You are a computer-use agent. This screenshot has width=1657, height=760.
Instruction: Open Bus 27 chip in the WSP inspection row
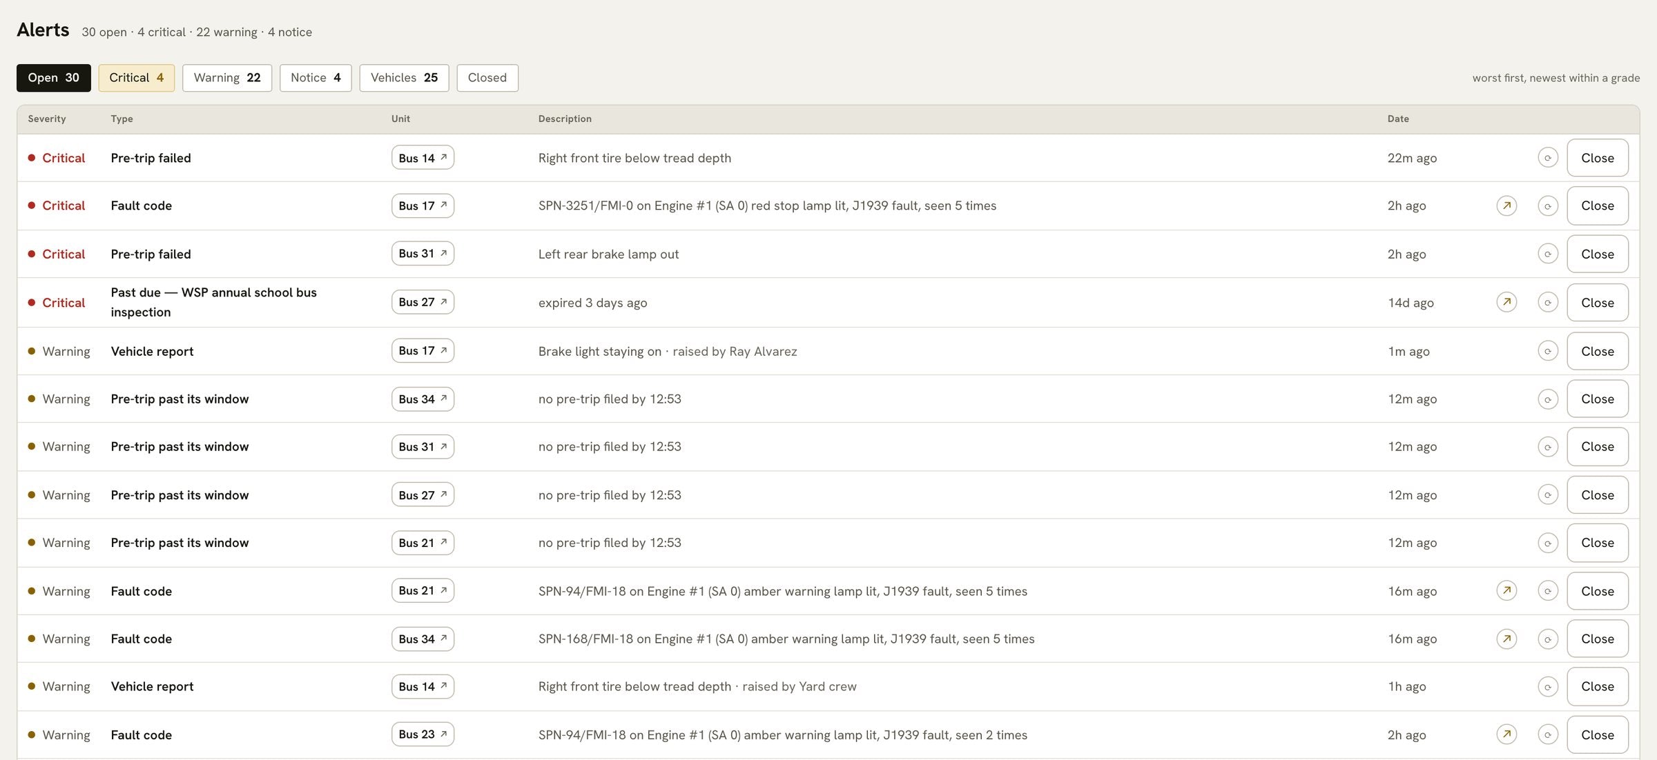pyautogui.click(x=423, y=302)
